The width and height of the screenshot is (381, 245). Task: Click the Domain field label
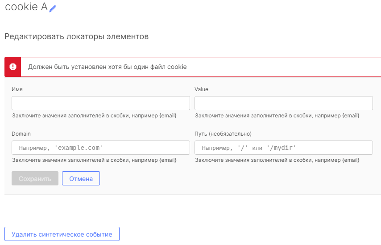pos(21,134)
